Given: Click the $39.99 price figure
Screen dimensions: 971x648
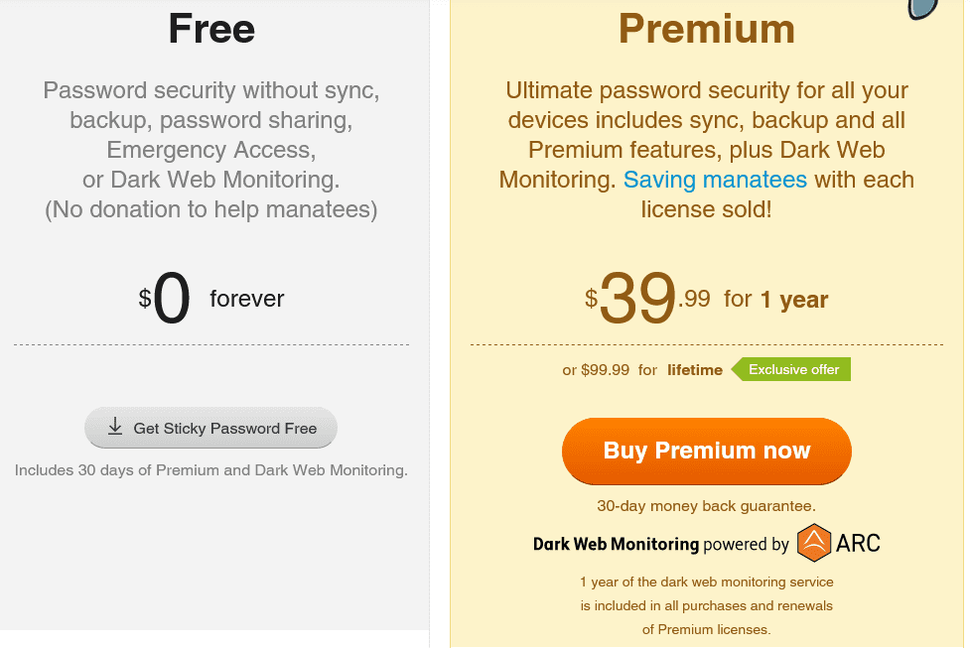Looking at the screenshot, I should coord(647,299).
